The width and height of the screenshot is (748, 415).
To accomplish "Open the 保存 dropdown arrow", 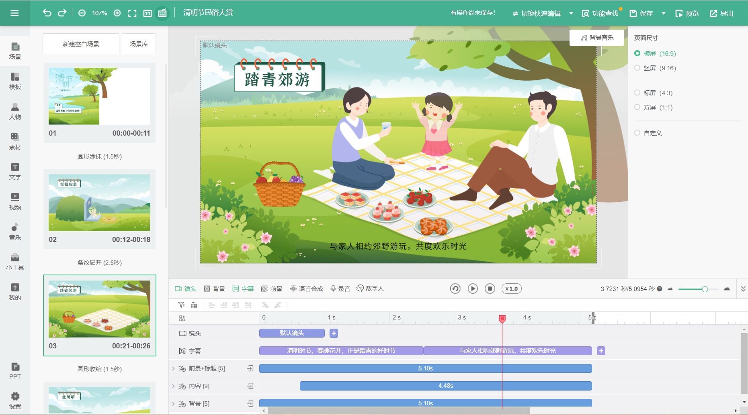I will [x=664, y=13].
